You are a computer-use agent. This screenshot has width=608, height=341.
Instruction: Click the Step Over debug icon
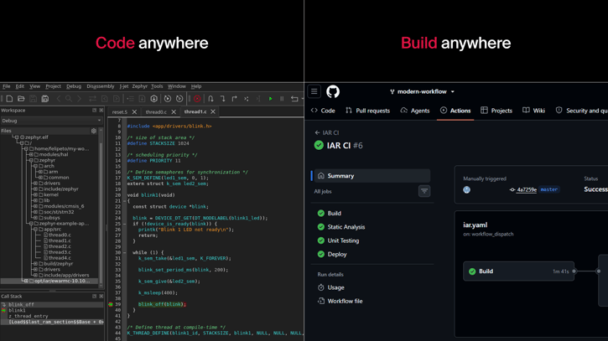[210, 99]
